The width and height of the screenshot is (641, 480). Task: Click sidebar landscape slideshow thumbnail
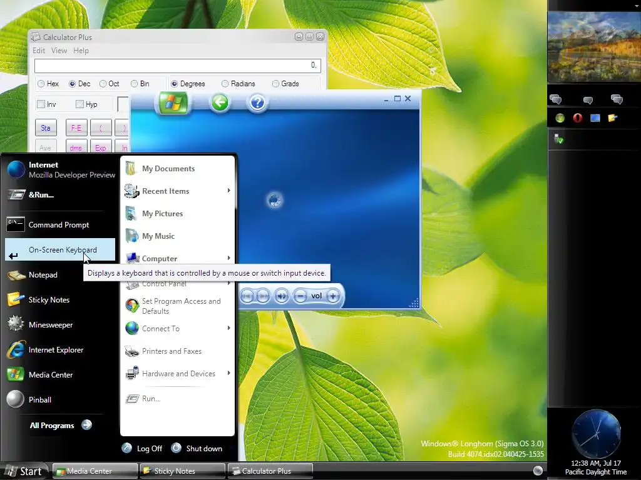595,47
